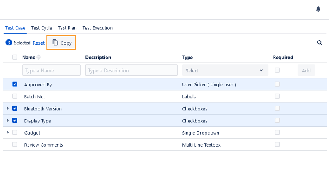
Task: Expand the Bluetooth Version row
Action: (x=7, y=108)
